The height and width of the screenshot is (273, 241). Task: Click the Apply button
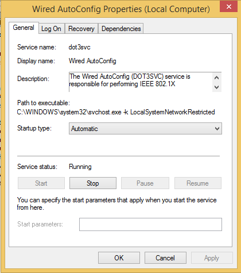(x=212, y=258)
